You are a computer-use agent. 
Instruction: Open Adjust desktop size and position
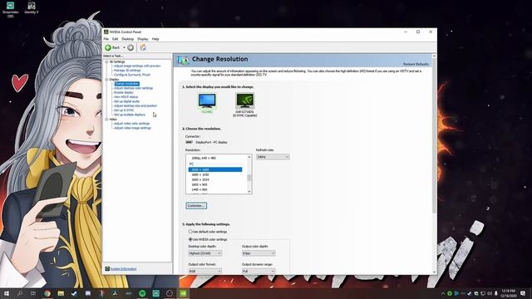click(135, 105)
